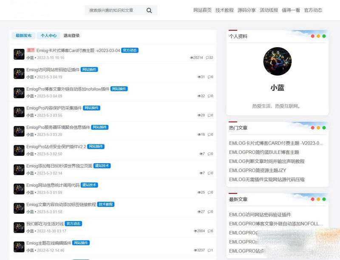This screenshot has height=260, width=340.
Task: Click comment icon on Emlog主题在线编辑插件 post
Action: coord(209,251)
